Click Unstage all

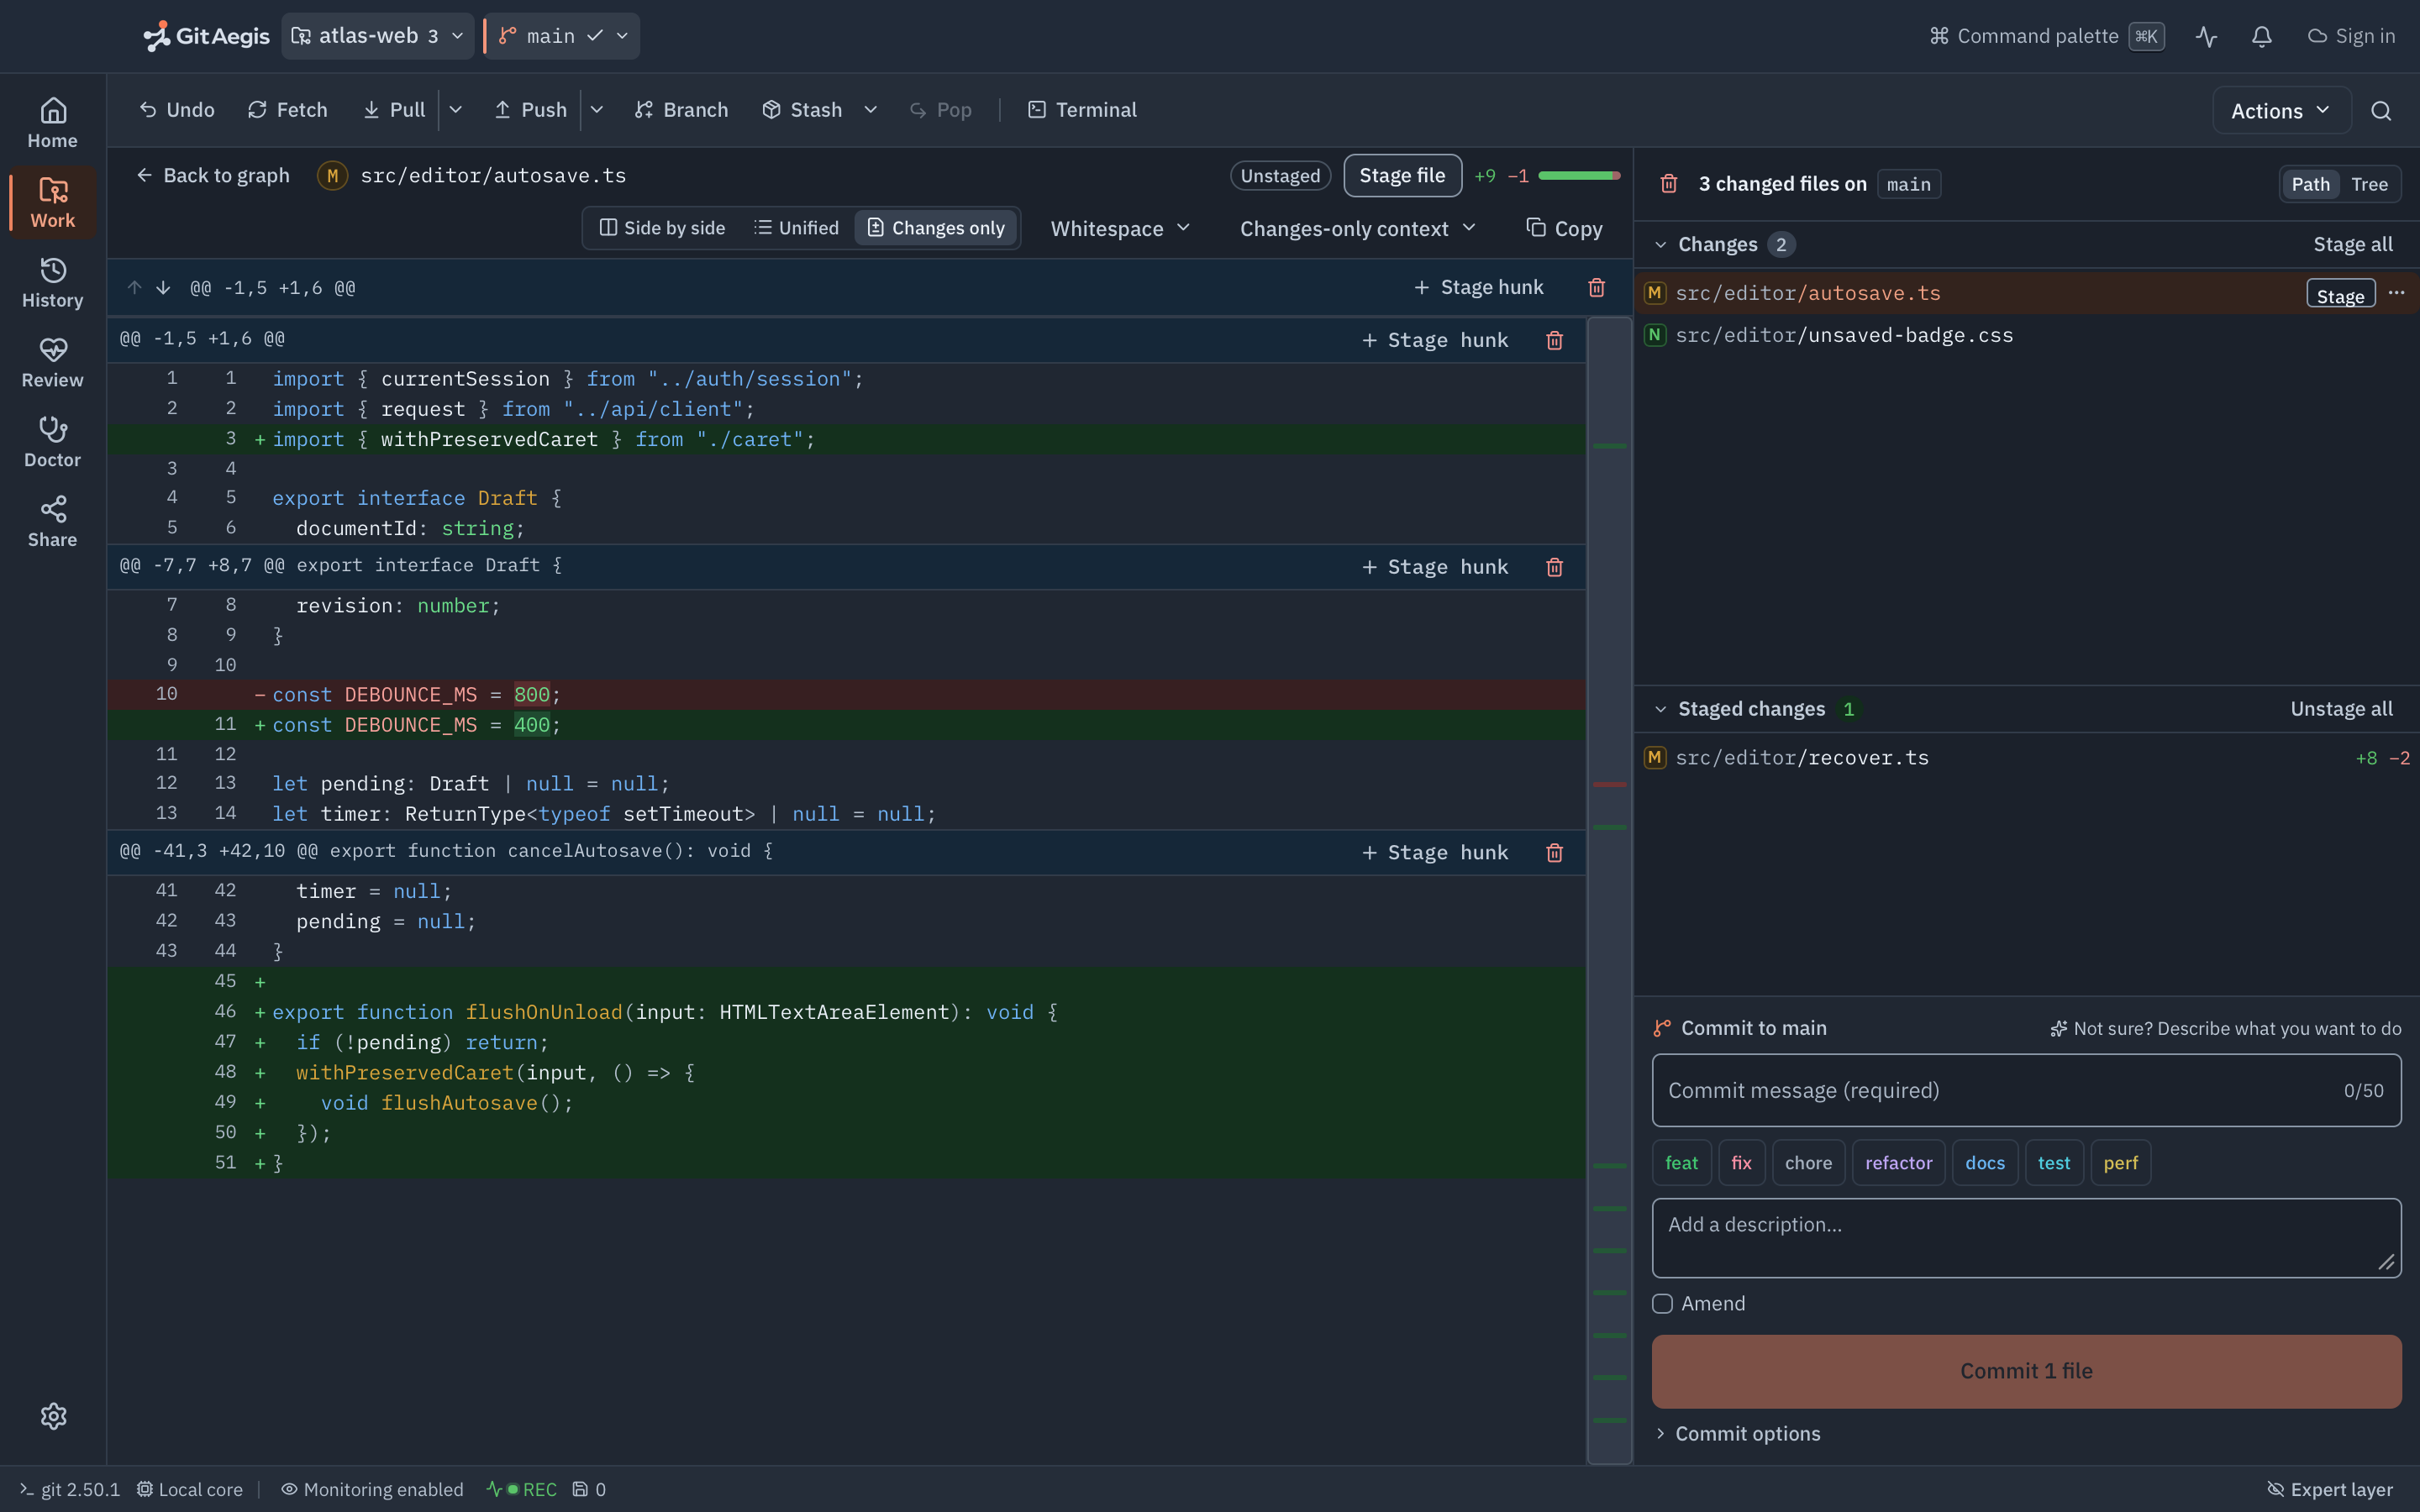[x=2342, y=709]
